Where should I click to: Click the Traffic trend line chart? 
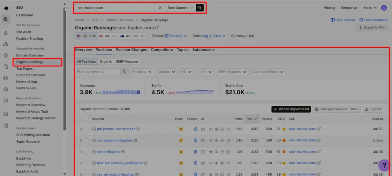tap(195, 92)
